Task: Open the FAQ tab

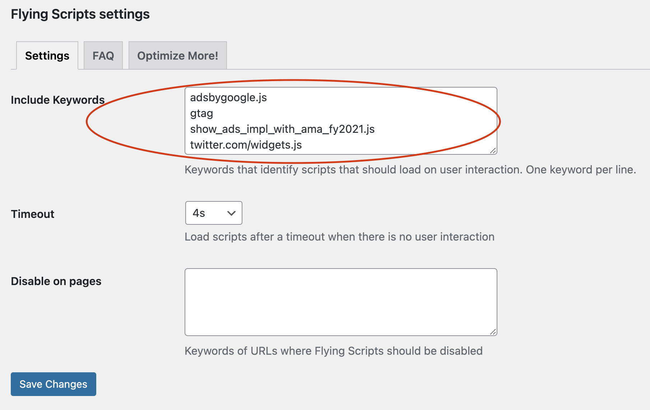Action: (x=103, y=56)
